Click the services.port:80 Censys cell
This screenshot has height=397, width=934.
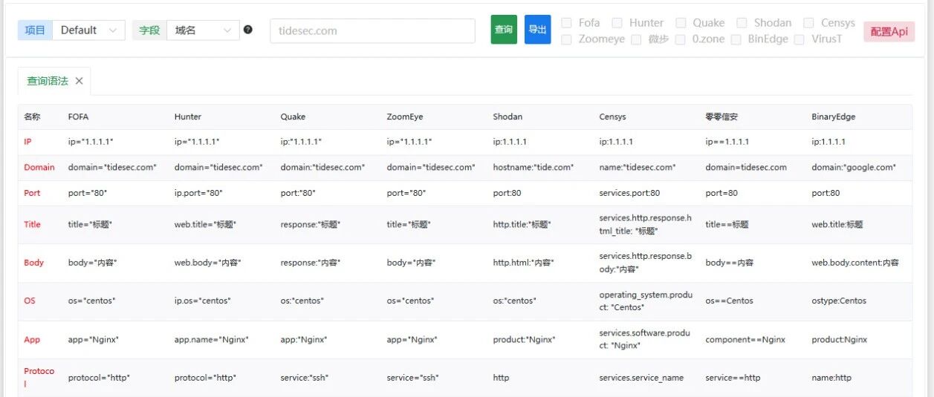pos(629,192)
